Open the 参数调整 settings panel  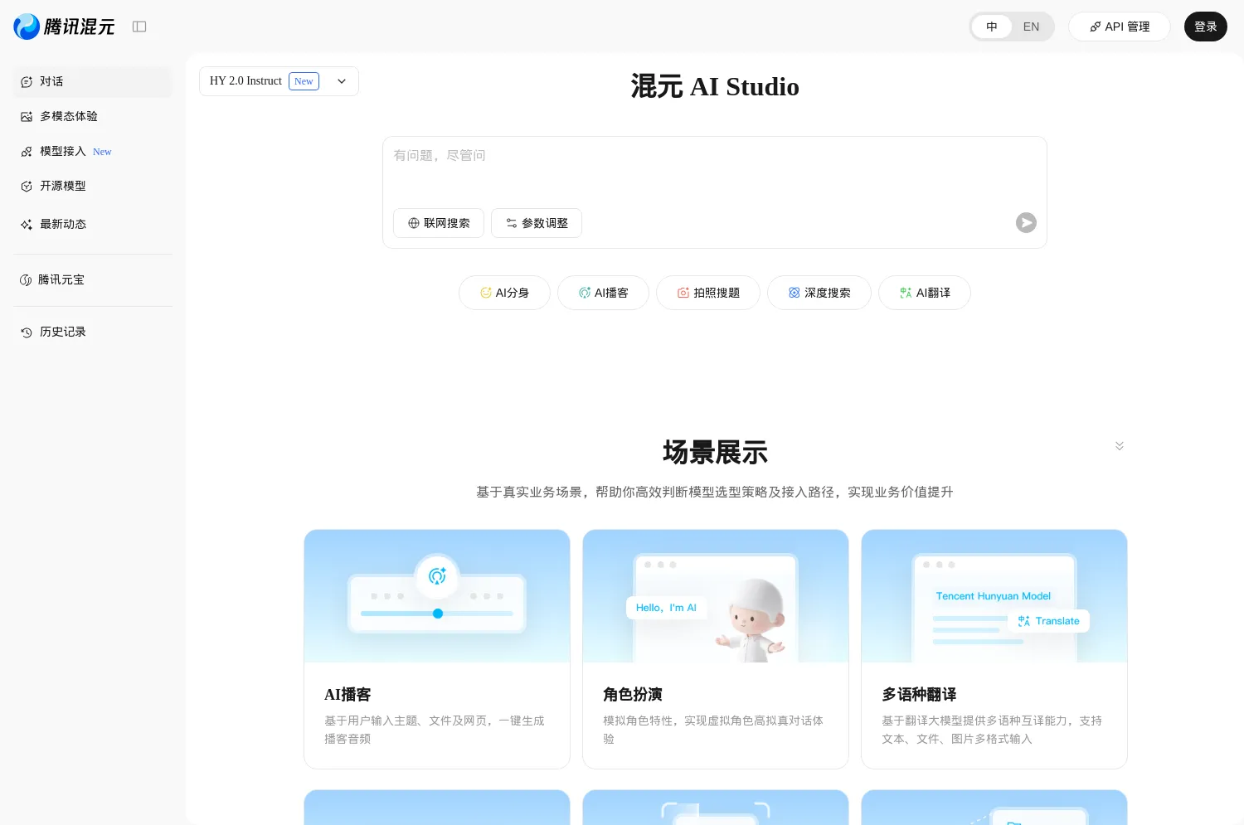[x=536, y=223]
